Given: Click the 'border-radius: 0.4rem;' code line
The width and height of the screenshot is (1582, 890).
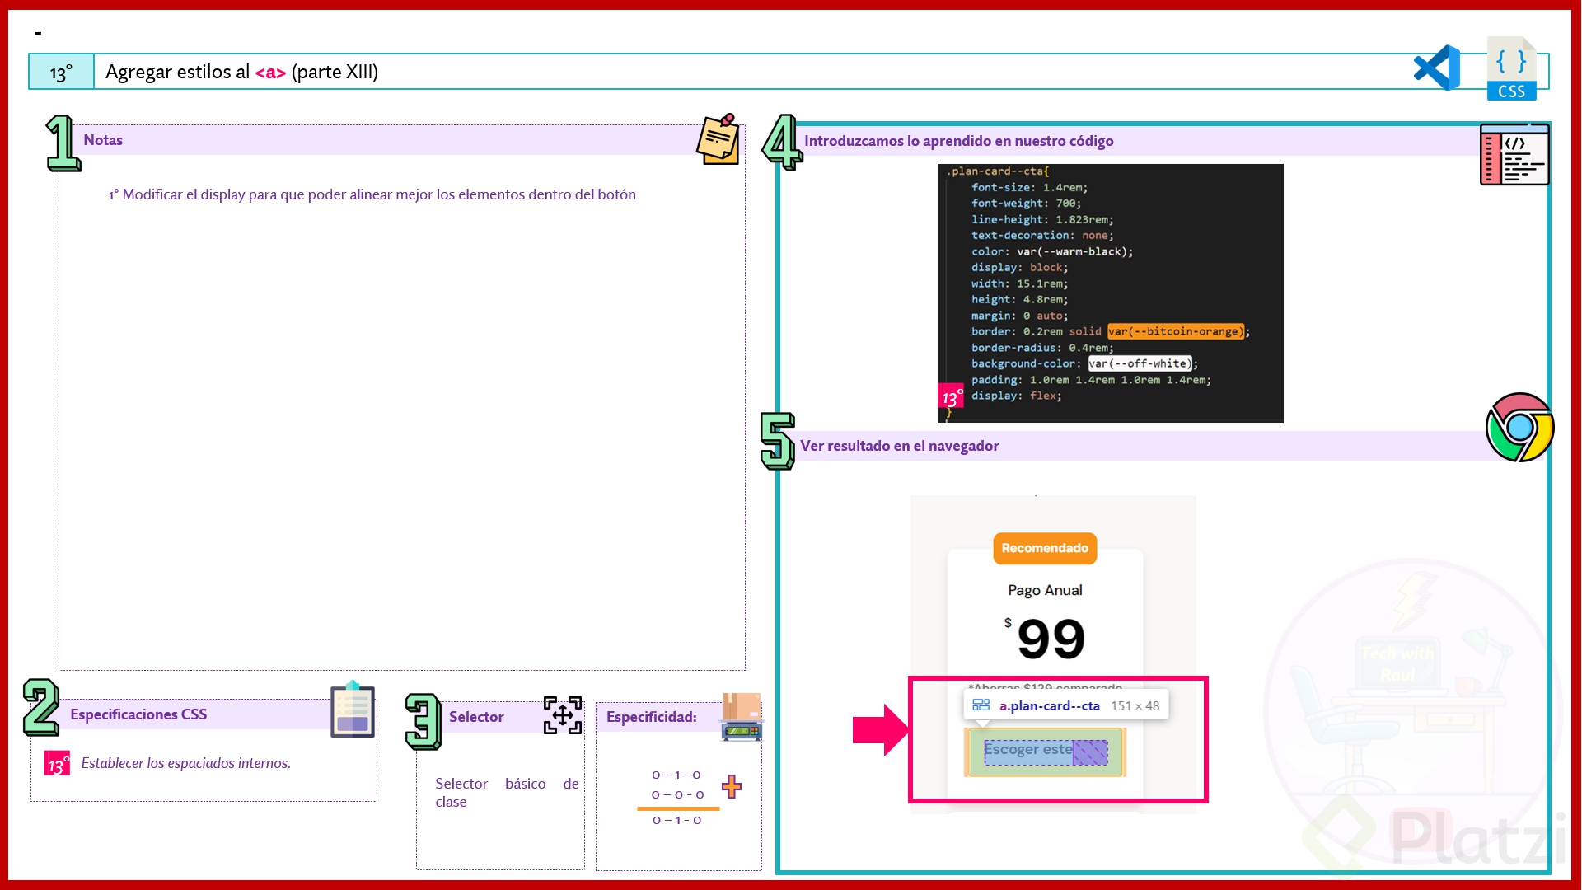Looking at the screenshot, I should click(1042, 348).
